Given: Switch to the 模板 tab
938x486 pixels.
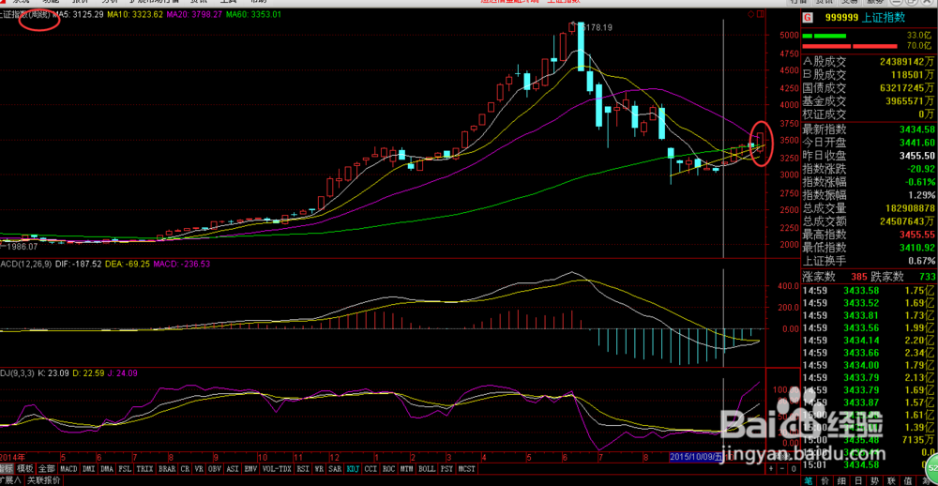Looking at the screenshot, I should coord(25,469).
